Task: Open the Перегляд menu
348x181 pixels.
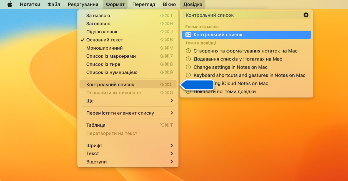Action: point(144,4)
